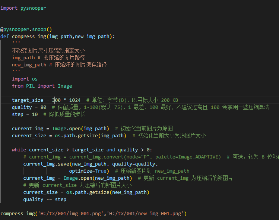
Task: Click the comment line '# 更新 current_size 为压缩后的新图片大小'
Action: tap(77, 185)
